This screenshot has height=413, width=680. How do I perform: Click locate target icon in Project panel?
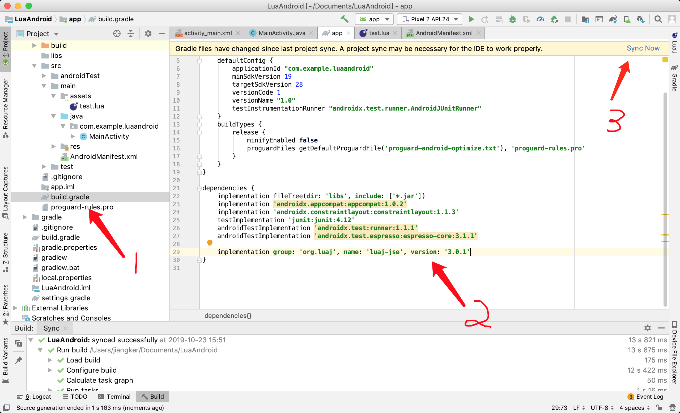coord(117,34)
